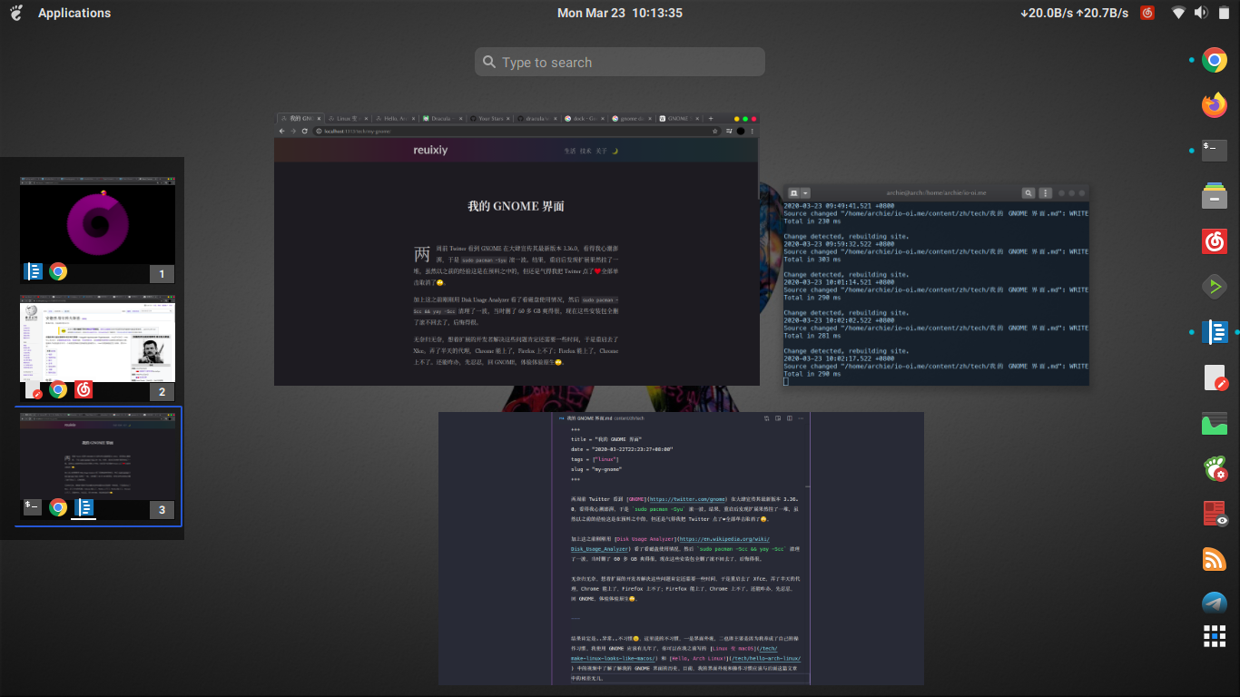The width and height of the screenshot is (1240, 697).
Task: Open the GNOME foot tweaks dock icon
Action: (1215, 468)
